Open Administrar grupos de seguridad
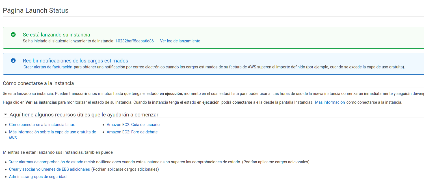 click(38, 176)
